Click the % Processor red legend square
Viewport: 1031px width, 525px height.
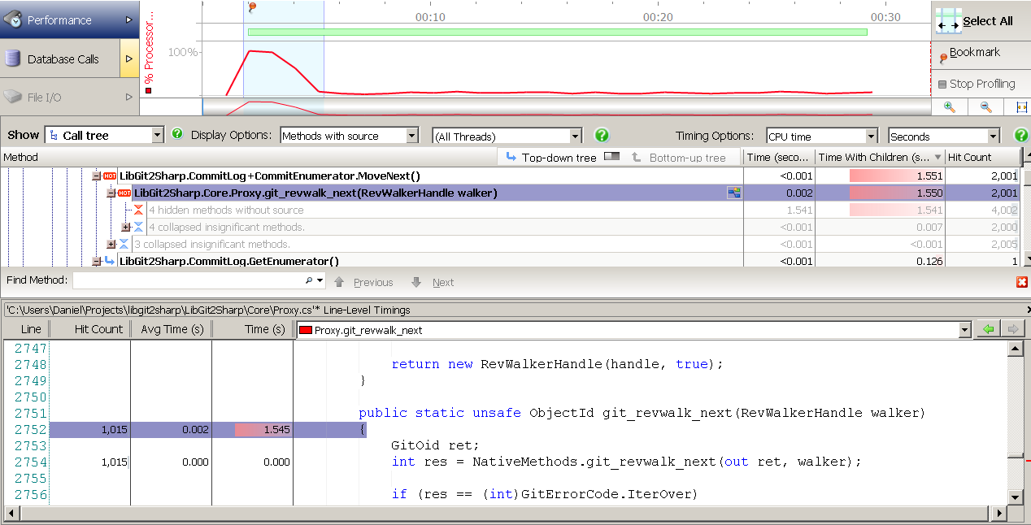pyautogui.click(x=148, y=90)
